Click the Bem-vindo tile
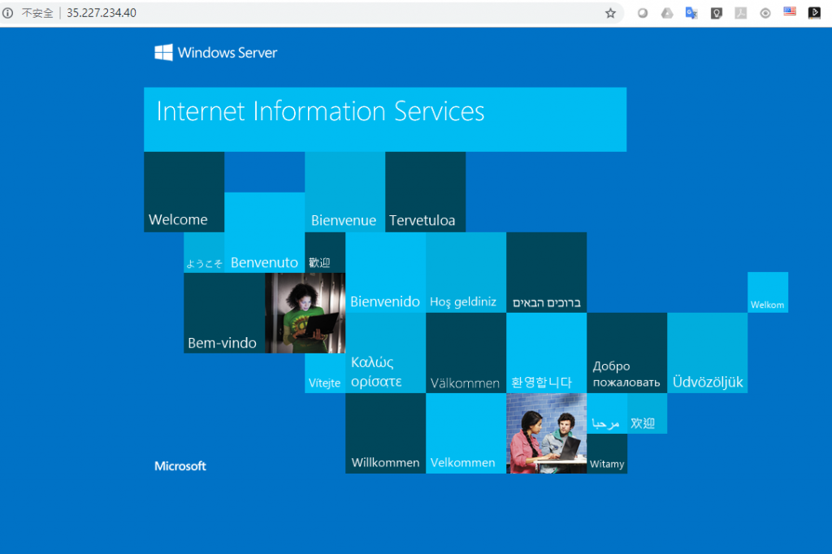The height and width of the screenshot is (554, 832). click(224, 313)
